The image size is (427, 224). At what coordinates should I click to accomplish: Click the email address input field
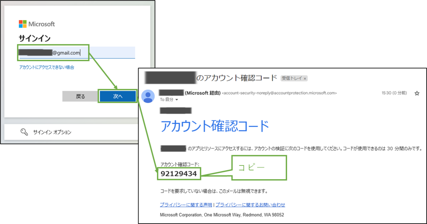(77, 53)
